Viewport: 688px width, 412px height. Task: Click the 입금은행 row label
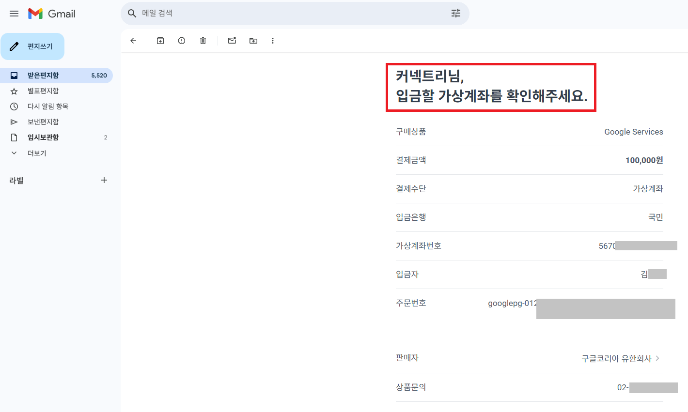click(411, 217)
